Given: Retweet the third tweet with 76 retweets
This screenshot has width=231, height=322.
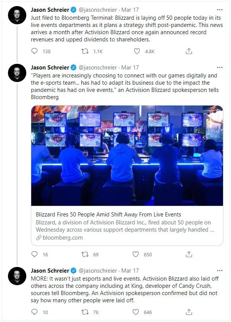Looking at the screenshot, I should [85, 312].
